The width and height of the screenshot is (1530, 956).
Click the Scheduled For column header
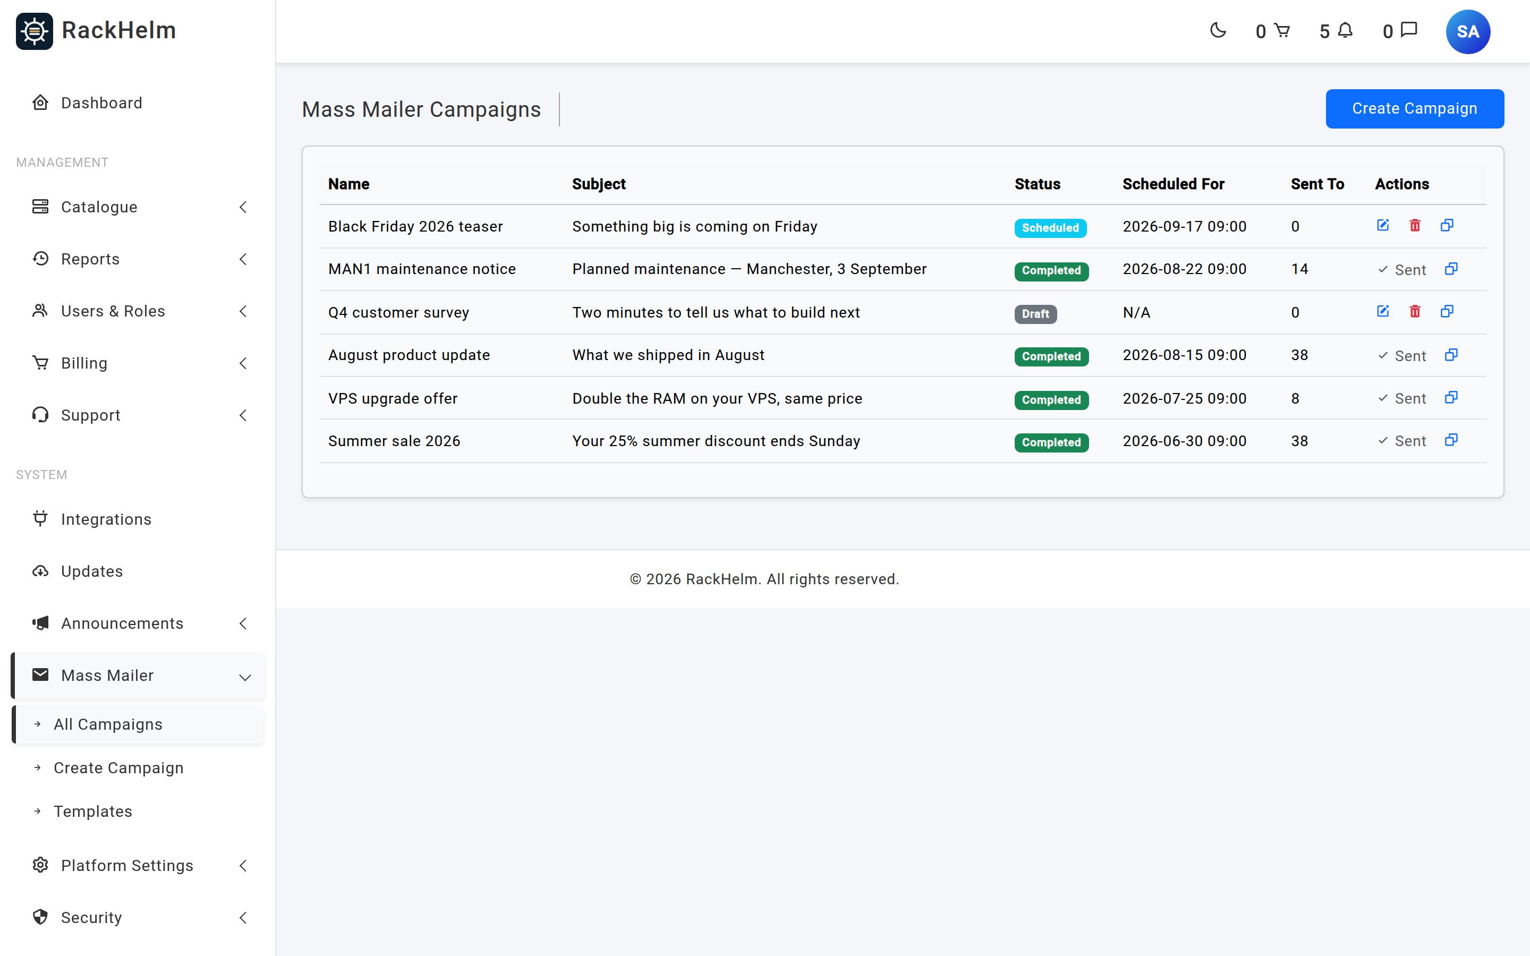[1174, 184]
